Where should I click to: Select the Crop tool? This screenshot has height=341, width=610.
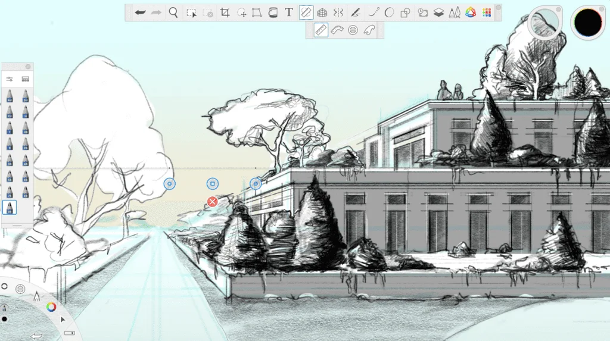(x=225, y=12)
